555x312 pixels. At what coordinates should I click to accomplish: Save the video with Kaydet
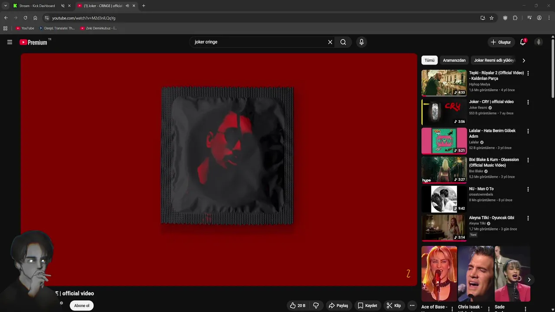click(367, 305)
